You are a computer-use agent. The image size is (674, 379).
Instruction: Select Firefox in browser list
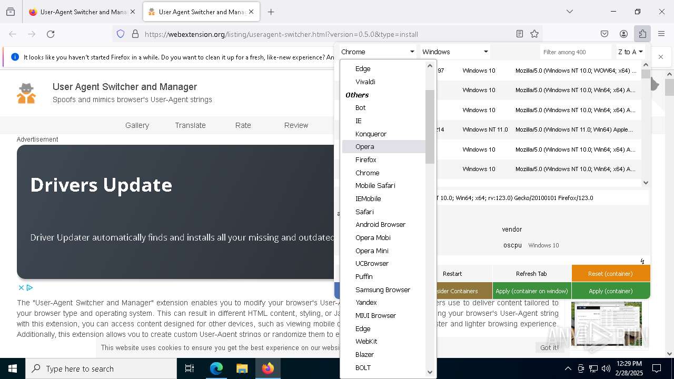[x=383, y=159]
